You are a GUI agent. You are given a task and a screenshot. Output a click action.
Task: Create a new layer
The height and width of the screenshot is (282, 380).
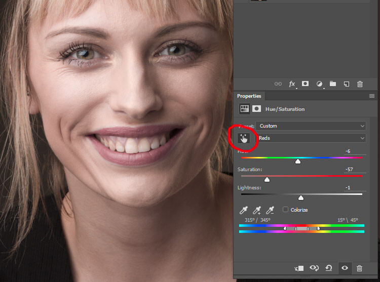347,84
